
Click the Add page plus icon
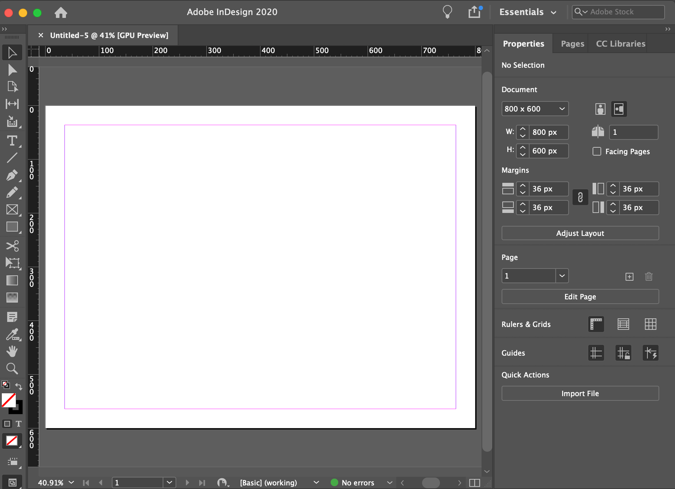pos(629,276)
